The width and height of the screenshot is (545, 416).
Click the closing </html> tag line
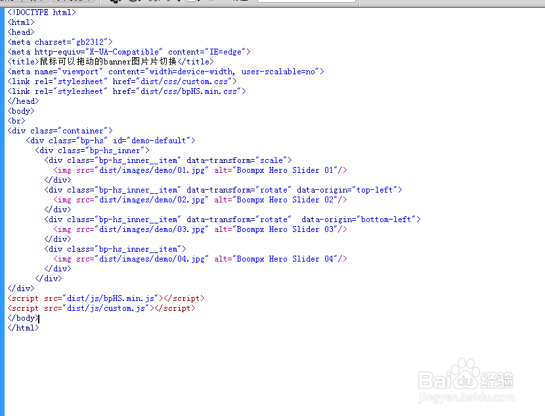tap(23, 328)
